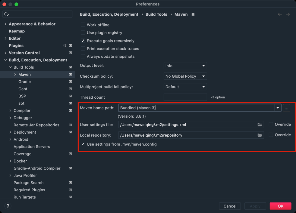Select Build, Execution, Deployment breadcrumb item
This screenshot has height=213, width=296.
(109, 14)
